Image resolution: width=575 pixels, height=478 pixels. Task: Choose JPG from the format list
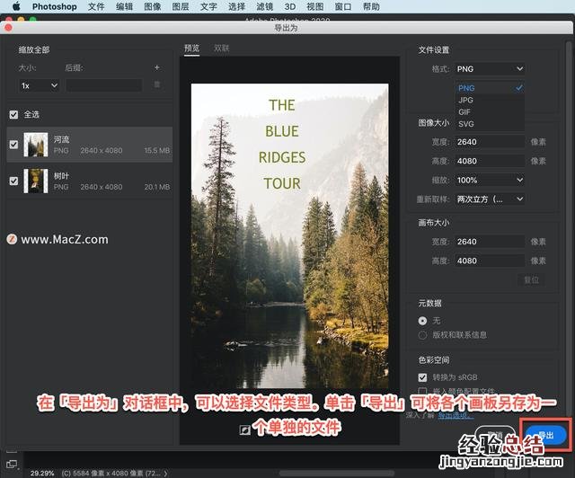[490, 100]
